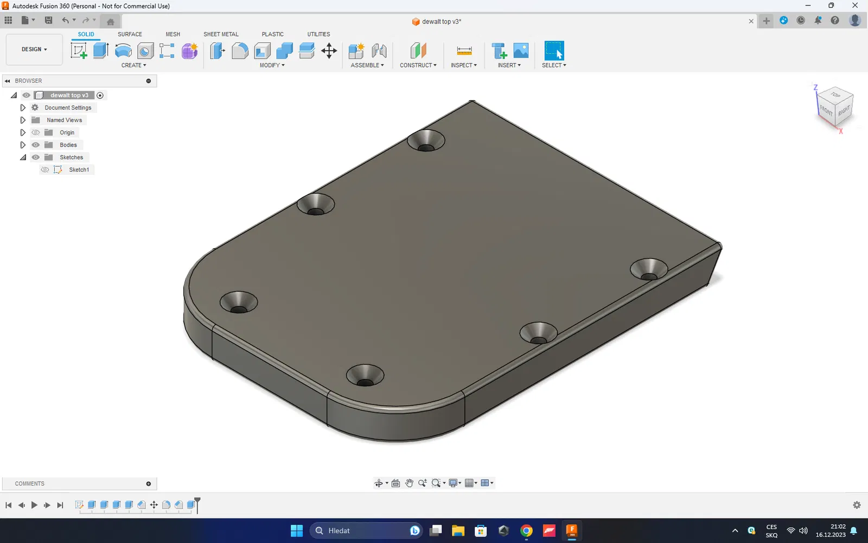868x543 pixels.
Task: Open the Viewports layout icon
Action: 485,483
